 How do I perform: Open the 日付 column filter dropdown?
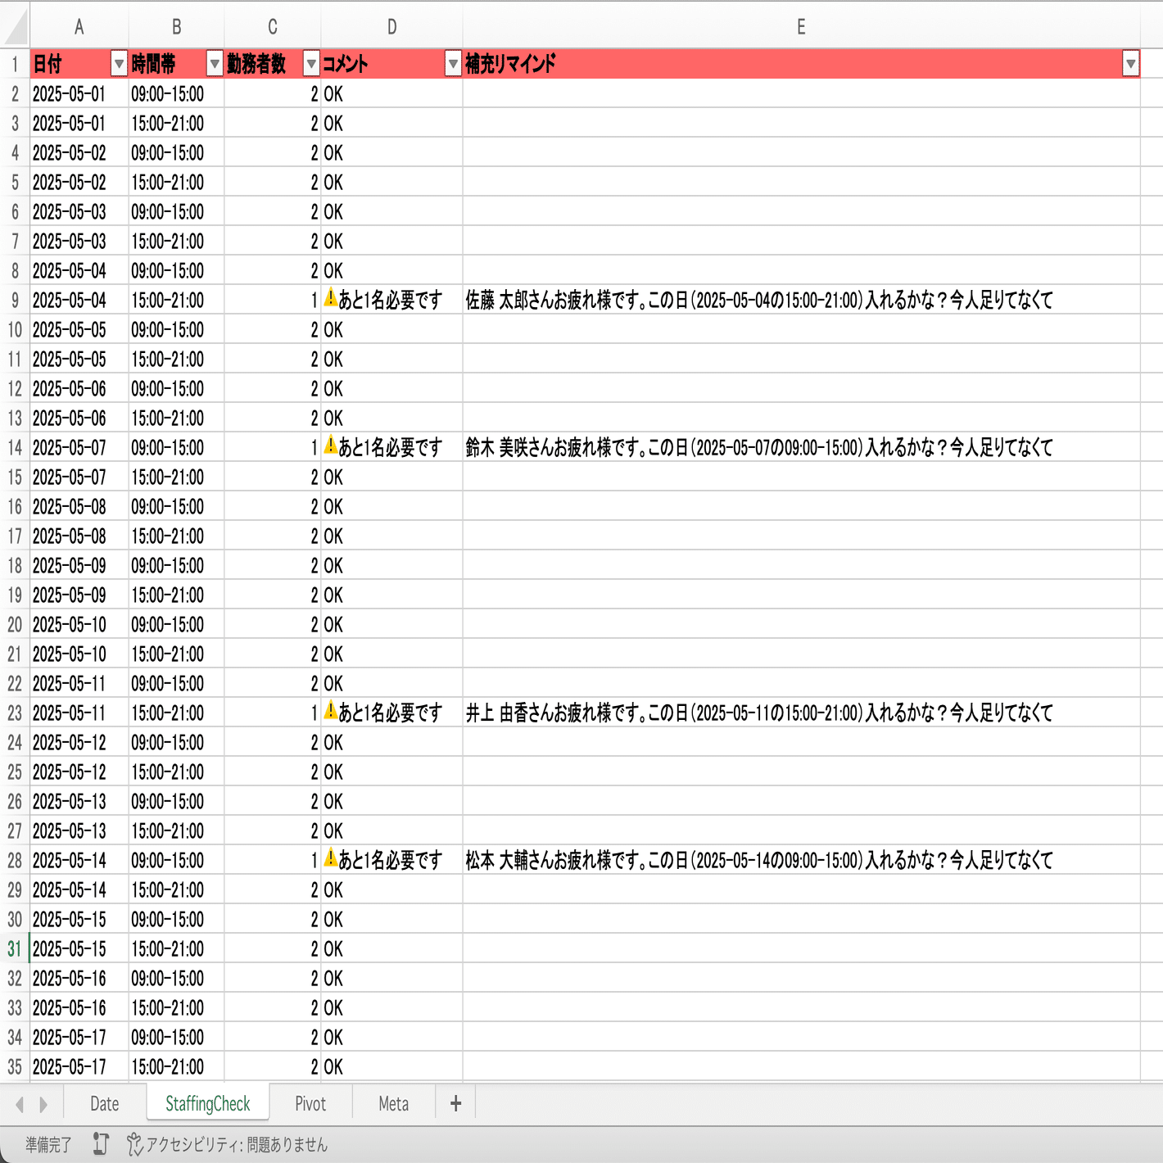click(x=118, y=63)
